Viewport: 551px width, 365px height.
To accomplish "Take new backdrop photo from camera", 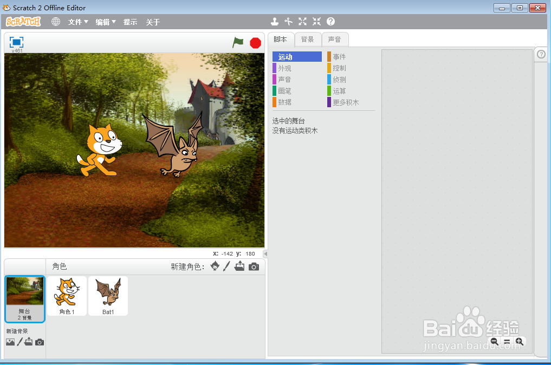I will pos(40,342).
